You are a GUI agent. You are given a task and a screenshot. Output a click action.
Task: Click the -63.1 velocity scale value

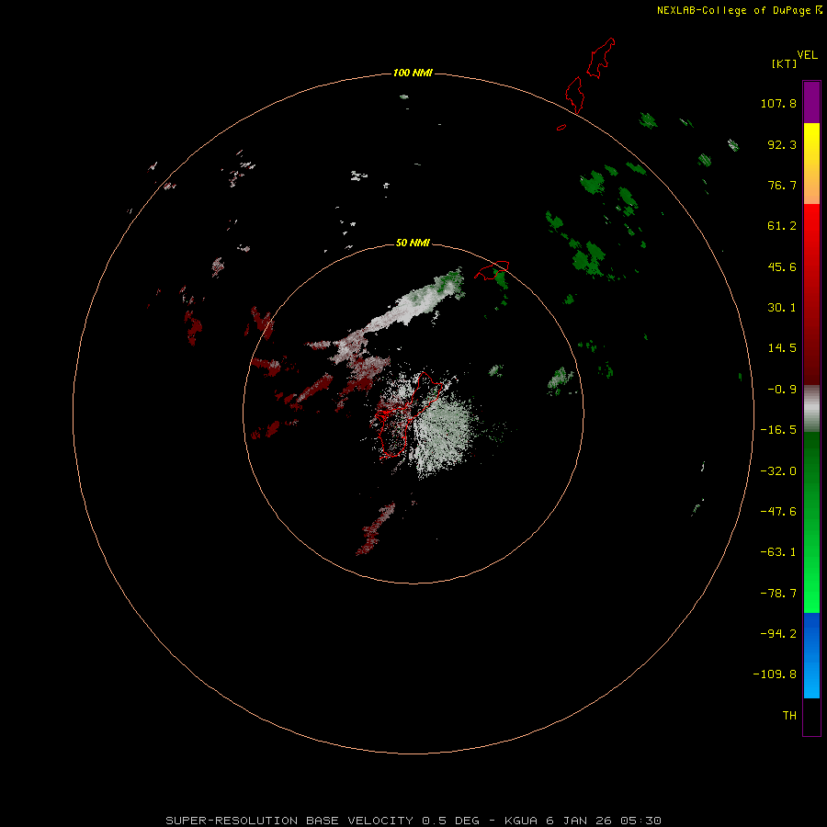click(778, 552)
